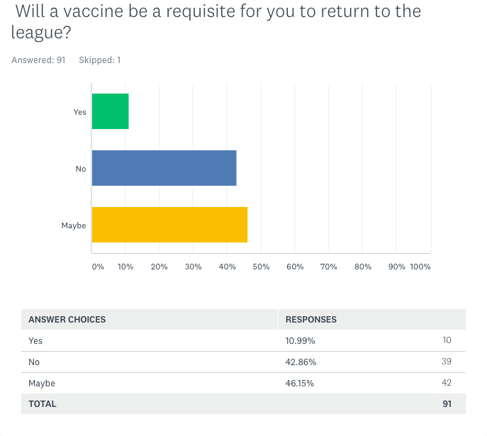This screenshot has height=436, width=487.
Task: Click the Skipped: 1 text
Action: click(100, 60)
